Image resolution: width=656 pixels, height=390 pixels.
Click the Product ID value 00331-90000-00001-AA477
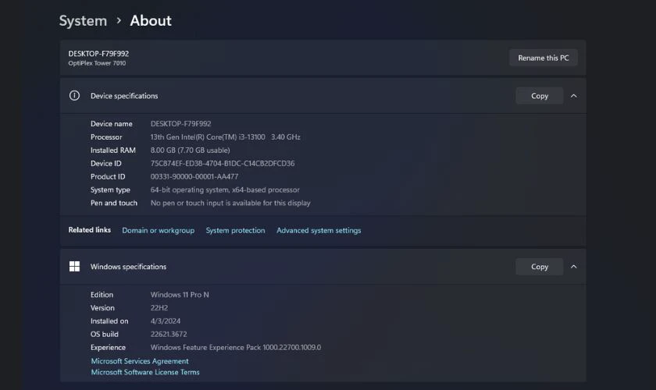(194, 176)
